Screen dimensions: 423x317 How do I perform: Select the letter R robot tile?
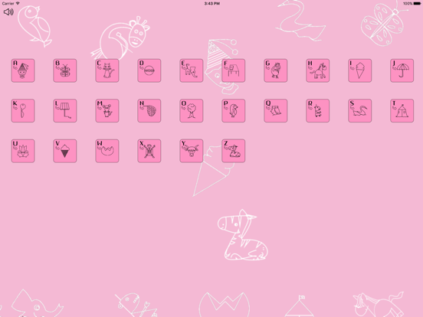(x=317, y=110)
